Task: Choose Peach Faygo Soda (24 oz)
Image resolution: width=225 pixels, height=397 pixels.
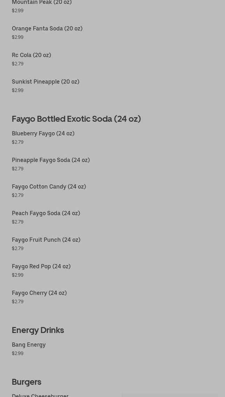Action: 46,213
